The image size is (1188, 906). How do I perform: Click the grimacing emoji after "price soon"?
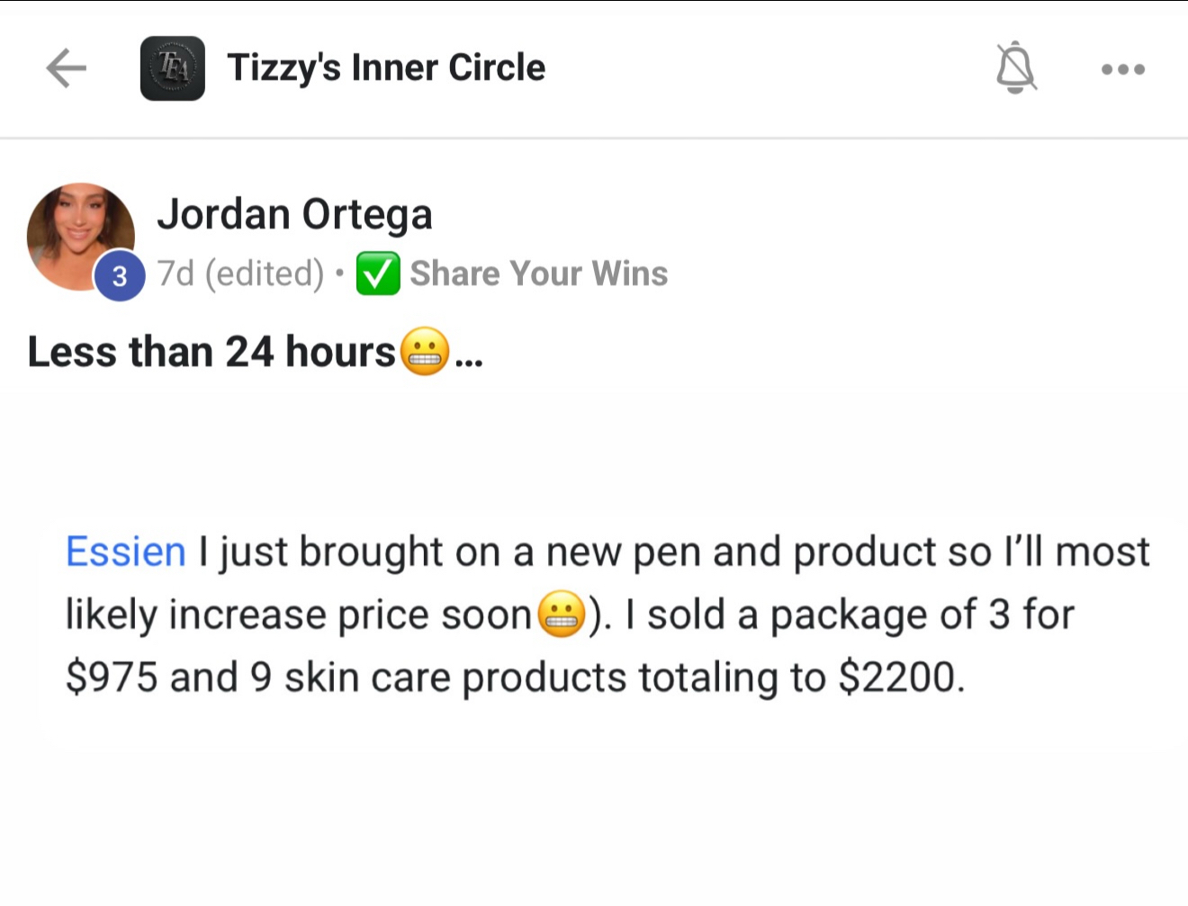562,615
